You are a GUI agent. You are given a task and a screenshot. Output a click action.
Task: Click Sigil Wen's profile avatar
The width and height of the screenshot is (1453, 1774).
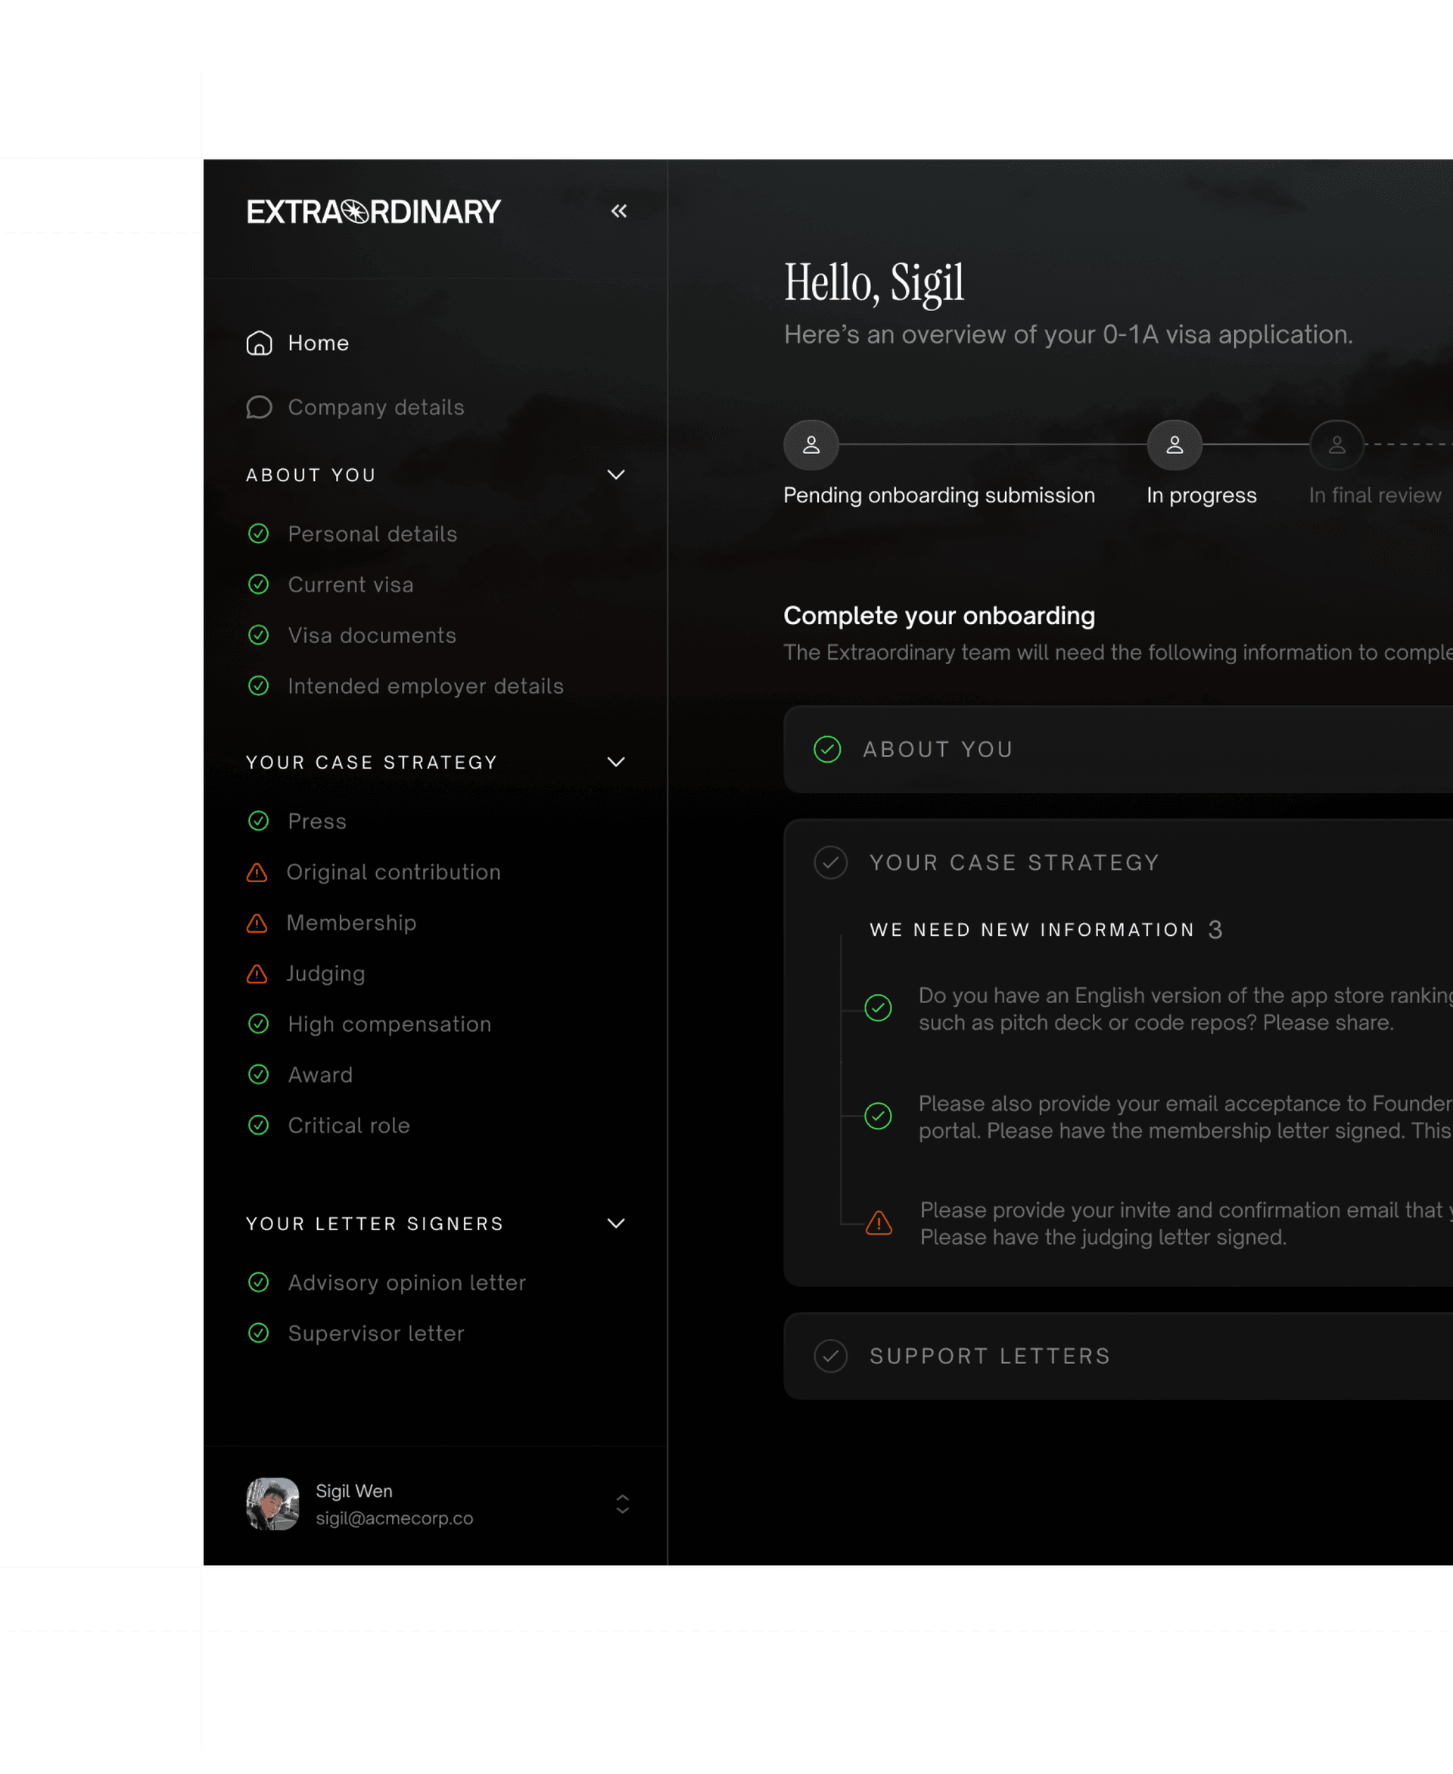[x=273, y=1504]
